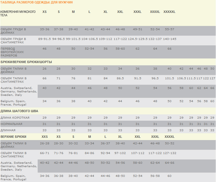The image size is (216, 182).
Task: Select the cell '132-137'
Action: point(155,39)
